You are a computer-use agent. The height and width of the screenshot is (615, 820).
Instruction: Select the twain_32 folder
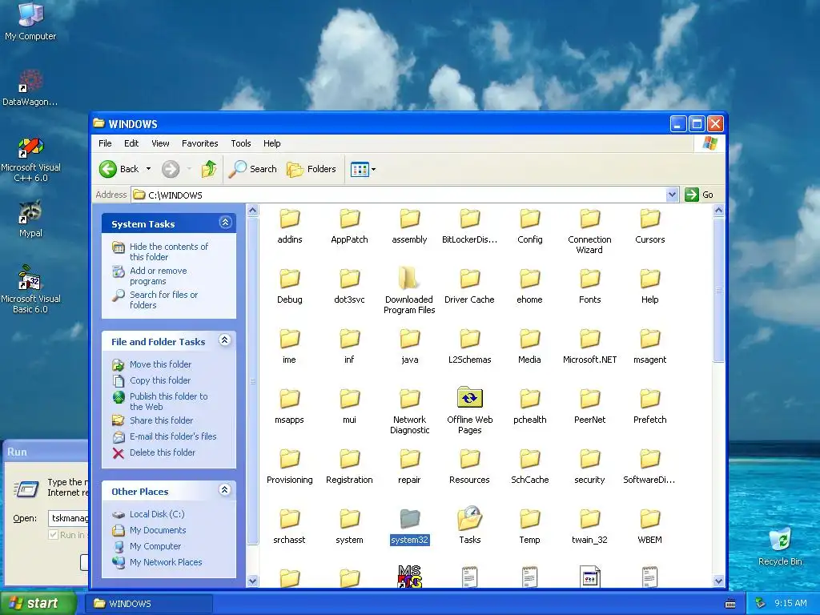(590, 519)
